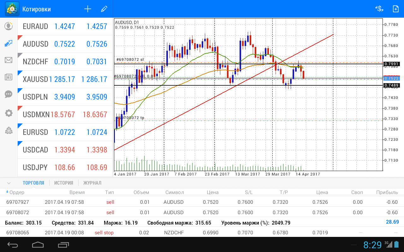Open settings gear icon in sidebar

9,113
